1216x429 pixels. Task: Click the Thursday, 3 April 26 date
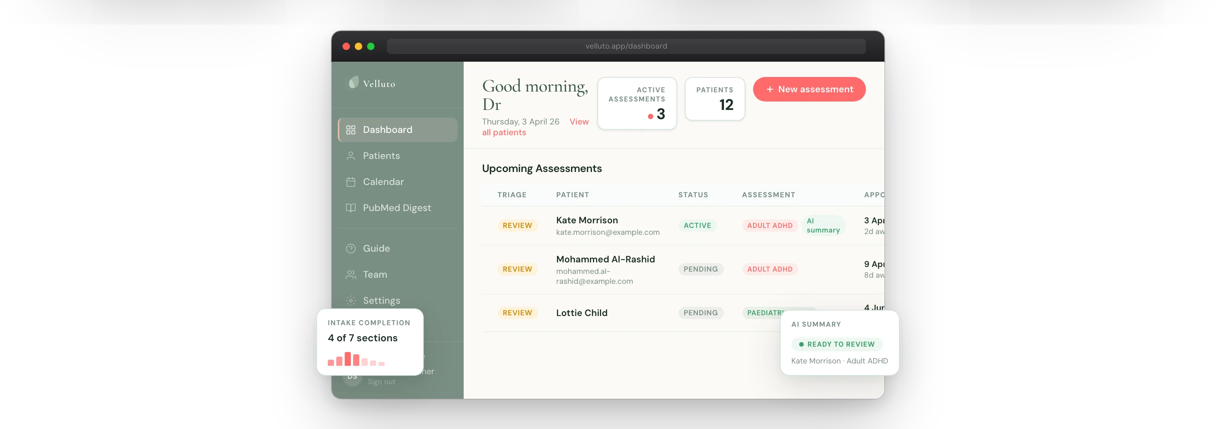pyautogui.click(x=520, y=121)
